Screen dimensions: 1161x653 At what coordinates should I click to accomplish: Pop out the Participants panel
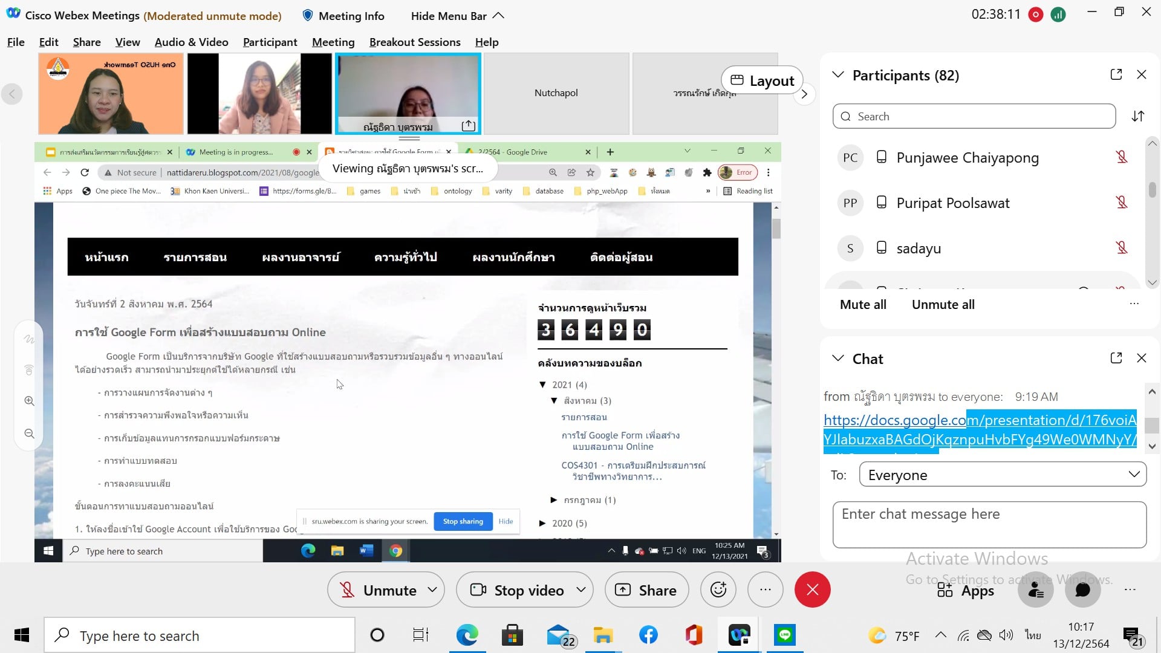coord(1116,74)
